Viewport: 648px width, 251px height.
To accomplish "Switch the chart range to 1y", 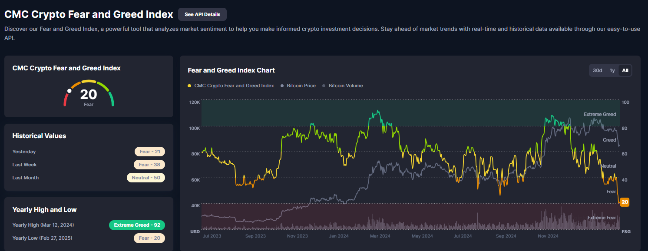I will [612, 70].
